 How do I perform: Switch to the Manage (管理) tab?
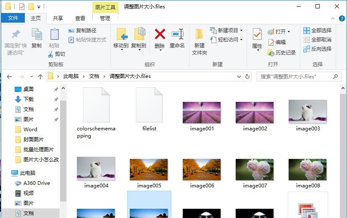[x=105, y=18]
